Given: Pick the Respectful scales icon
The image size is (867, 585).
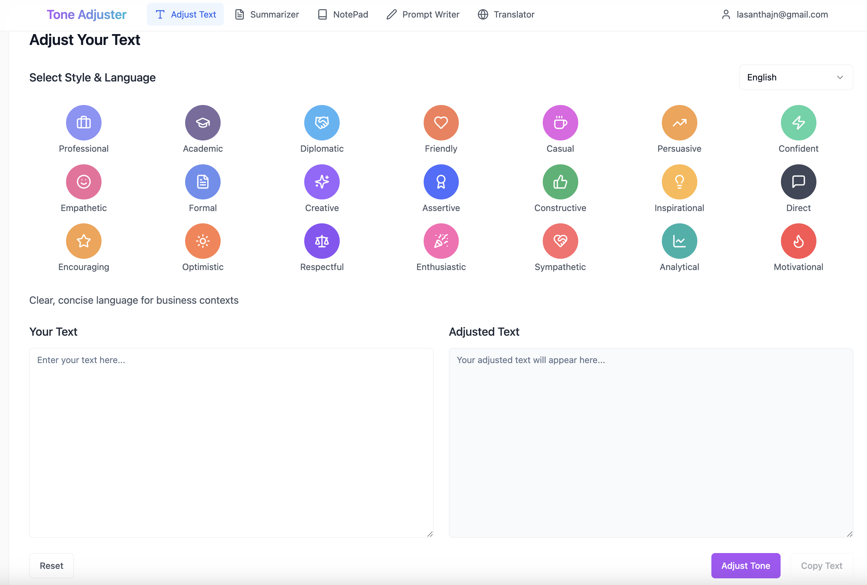Looking at the screenshot, I should tap(321, 241).
